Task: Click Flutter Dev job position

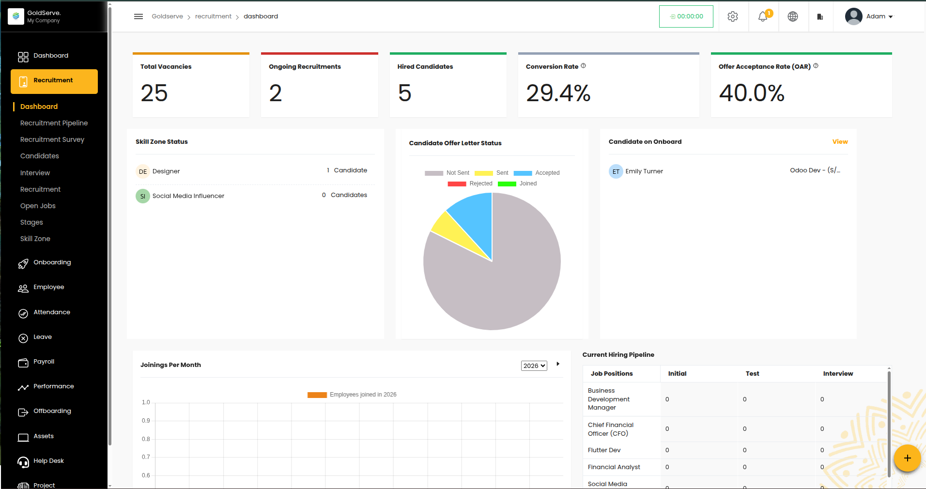Action: click(x=604, y=450)
